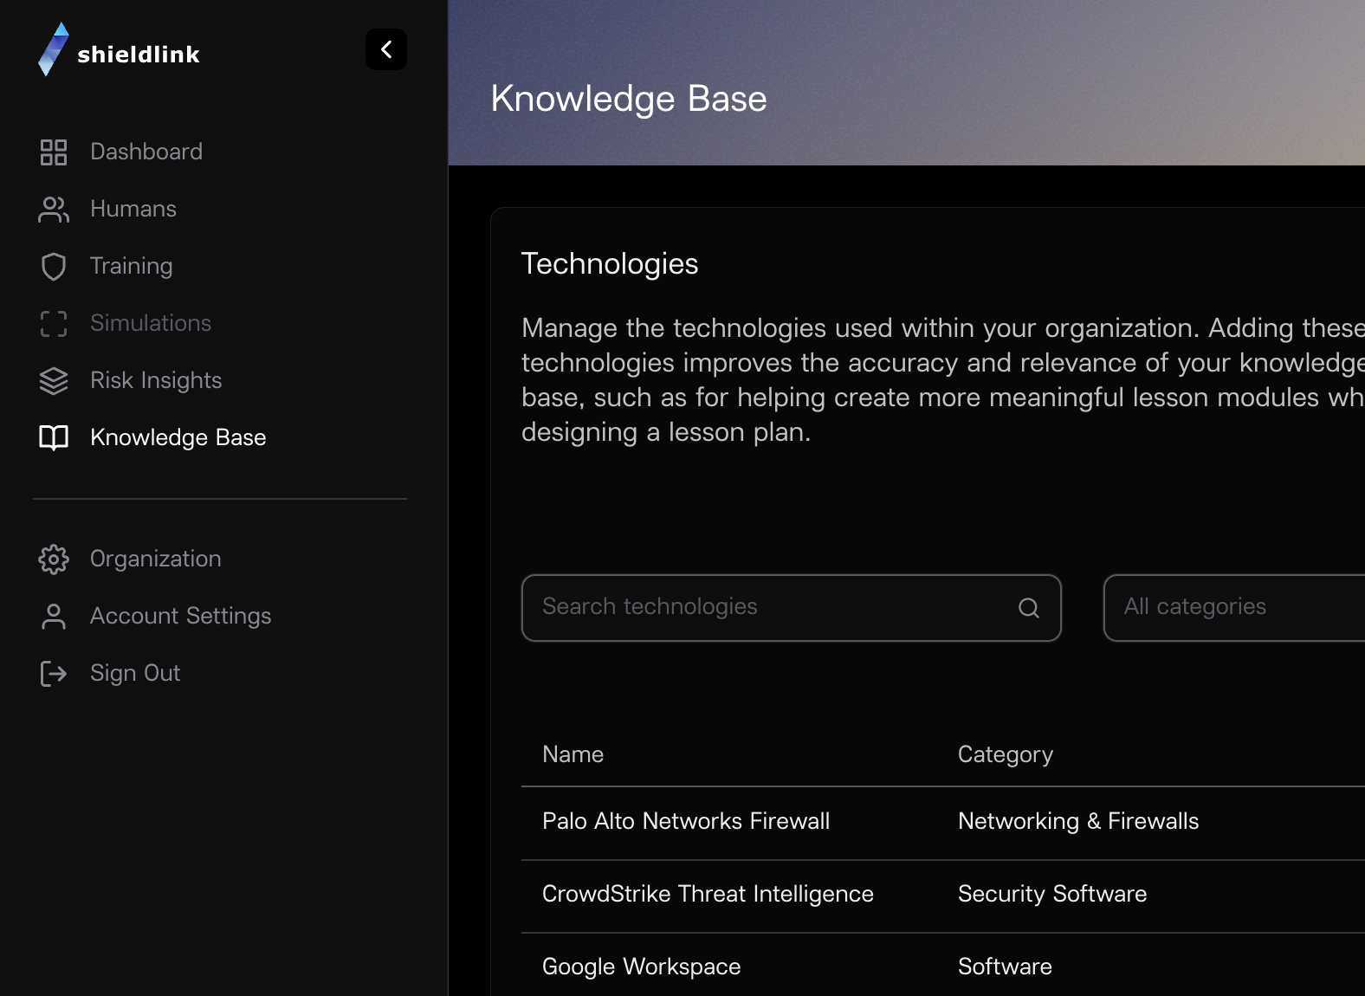Click the Humans people icon

54,210
